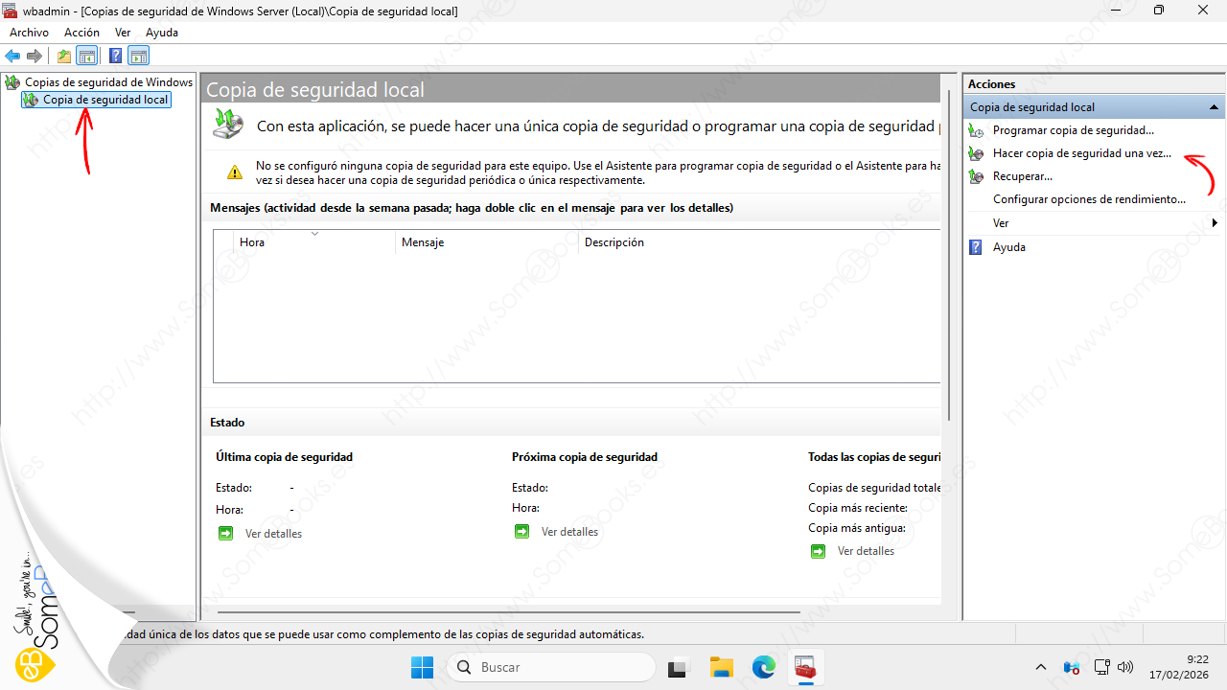Image resolution: width=1227 pixels, height=690 pixels.
Task: Select Copia de seguridad local tree item
Action: coord(105,100)
